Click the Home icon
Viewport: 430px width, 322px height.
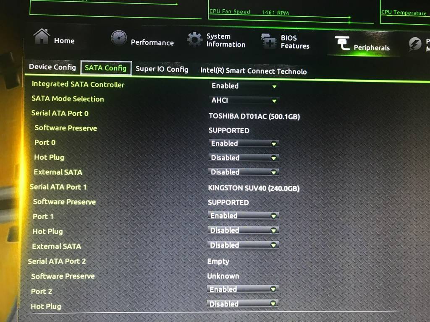pos(41,37)
